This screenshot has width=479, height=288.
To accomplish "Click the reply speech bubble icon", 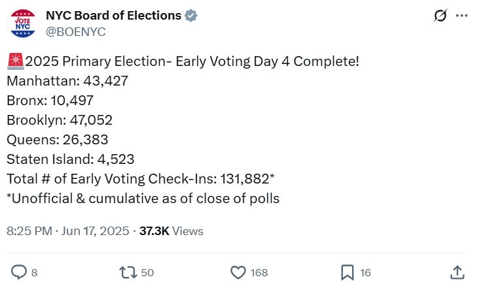I will pyautogui.click(x=20, y=272).
